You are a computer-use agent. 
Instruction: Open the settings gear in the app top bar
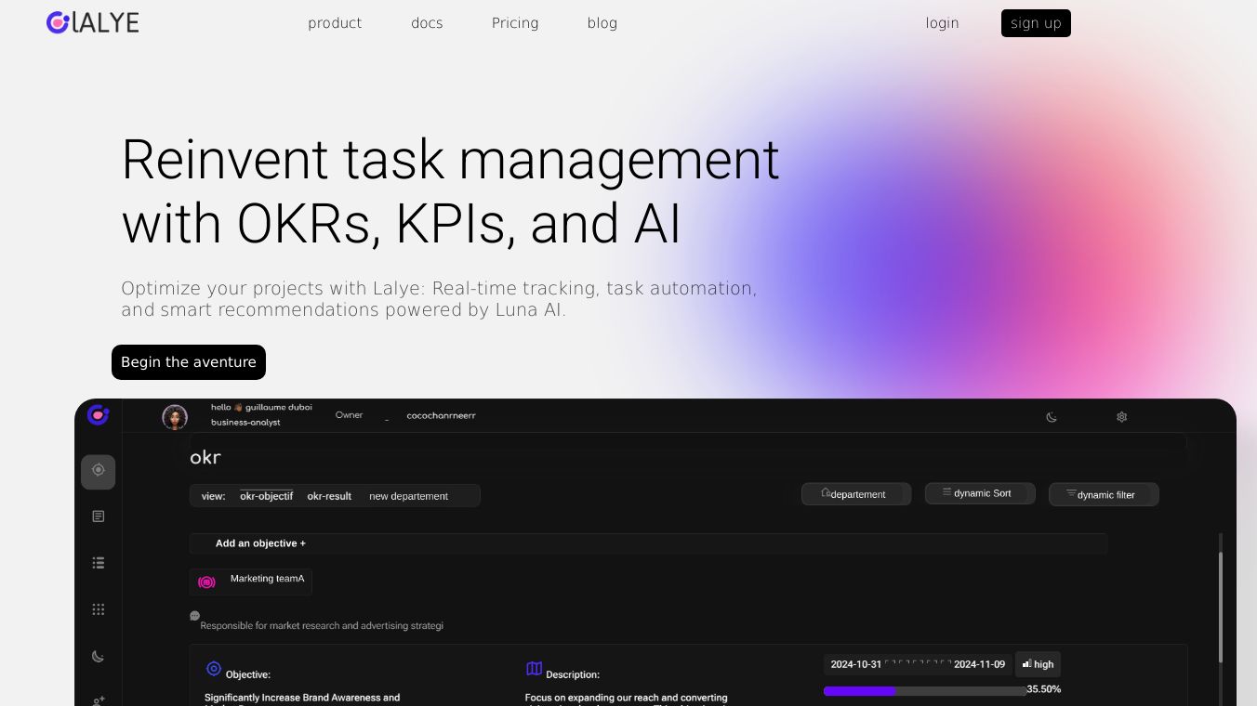pyautogui.click(x=1121, y=417)
